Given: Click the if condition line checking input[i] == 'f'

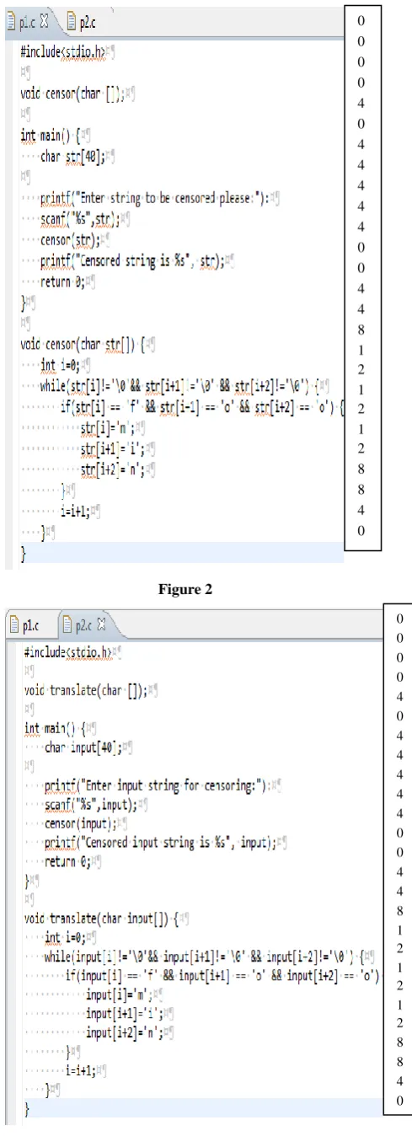Looking at the screenshot, I should (x=222, y=975).
